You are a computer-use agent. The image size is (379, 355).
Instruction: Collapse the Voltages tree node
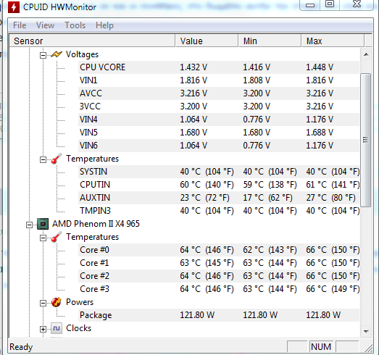point(43,55)
